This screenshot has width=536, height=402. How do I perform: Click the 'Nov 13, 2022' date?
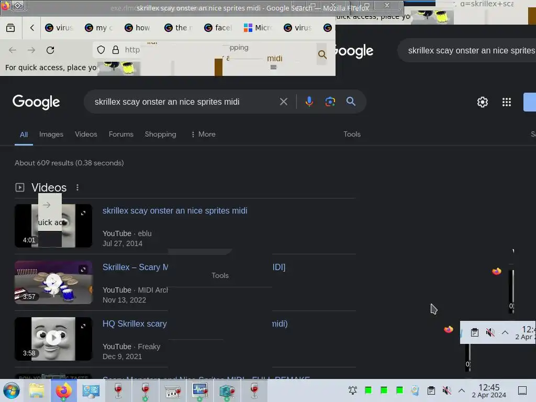tap(124, 300)
